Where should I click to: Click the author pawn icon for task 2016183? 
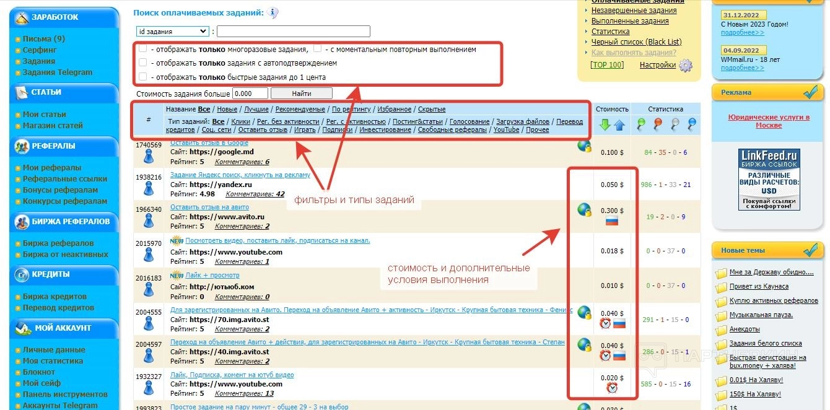[149, 290]
